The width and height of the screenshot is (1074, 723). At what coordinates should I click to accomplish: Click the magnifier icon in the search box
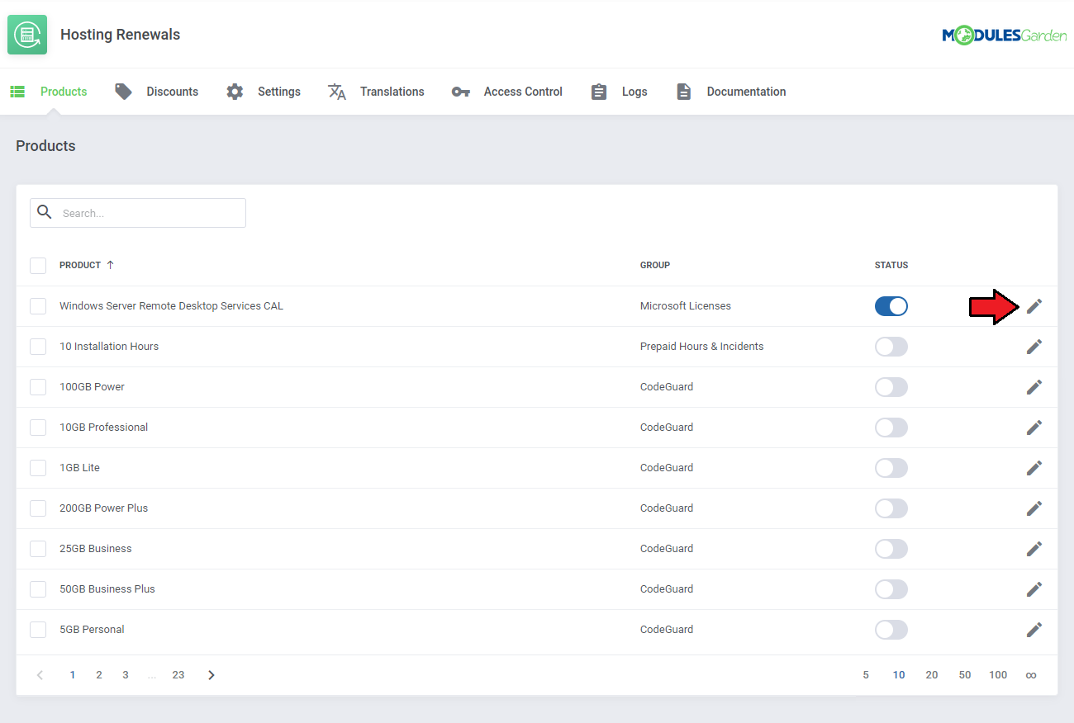coord(45,213)
